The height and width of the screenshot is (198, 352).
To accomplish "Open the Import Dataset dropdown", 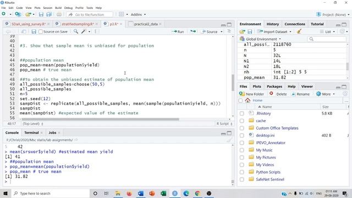I will tap(274, 32).
